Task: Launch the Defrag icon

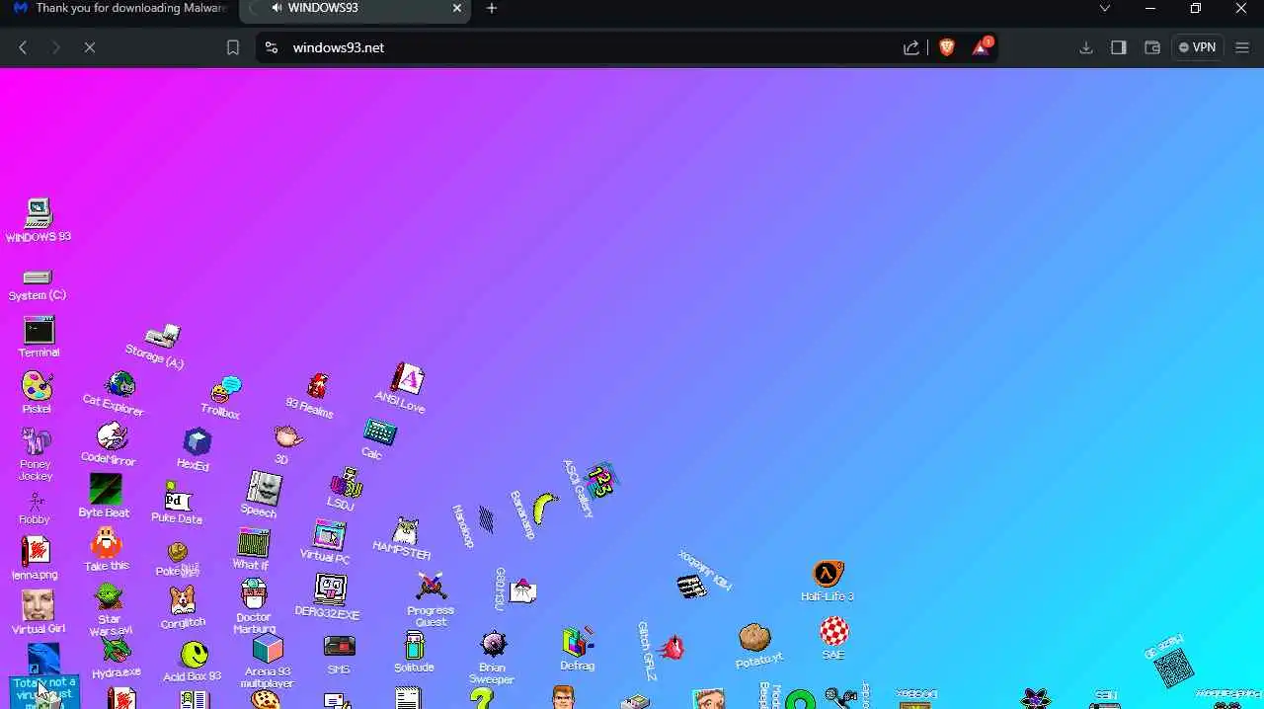Action: click(578, 642)
